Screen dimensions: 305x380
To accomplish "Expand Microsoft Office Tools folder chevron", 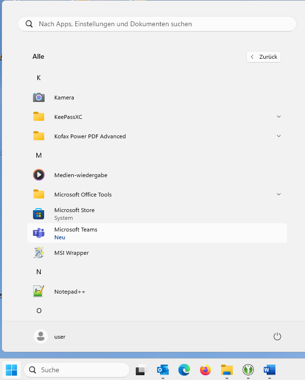I will click(x=279, y=195).
